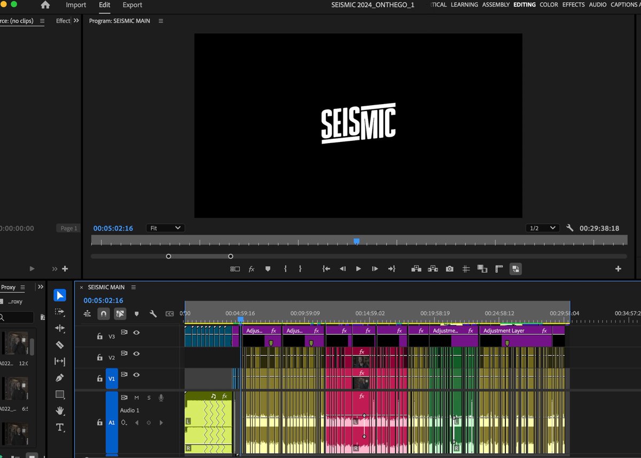Switch to the EFFECTS workspace
This screenshot has height=458, width=641.
(x=574, y=5)
